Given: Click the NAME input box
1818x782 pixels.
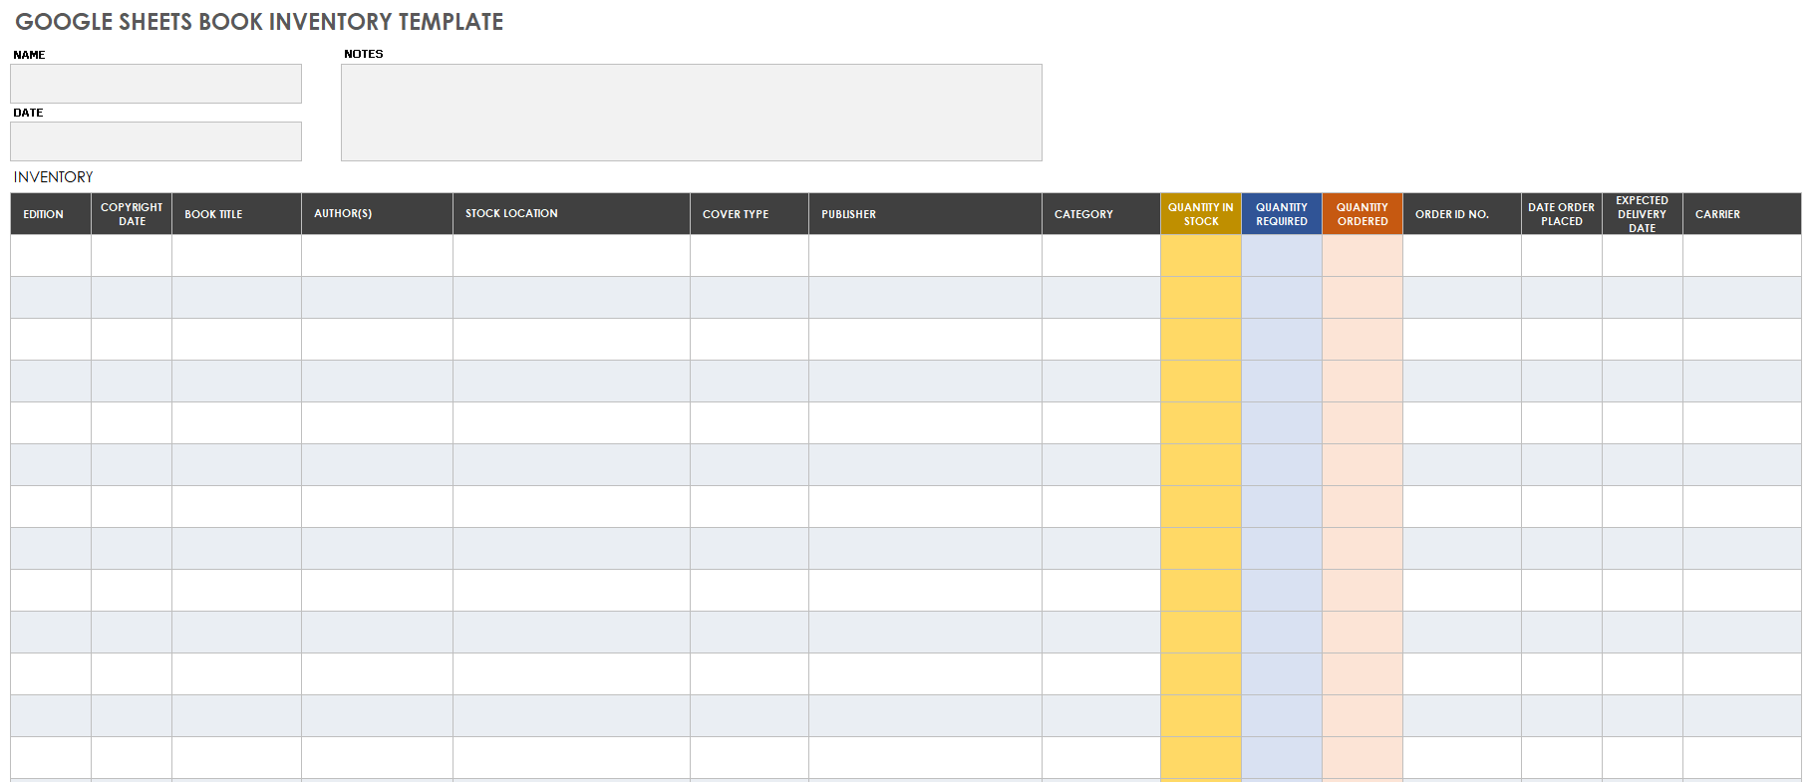Looking at the screenshot, I should pos(155,84).
